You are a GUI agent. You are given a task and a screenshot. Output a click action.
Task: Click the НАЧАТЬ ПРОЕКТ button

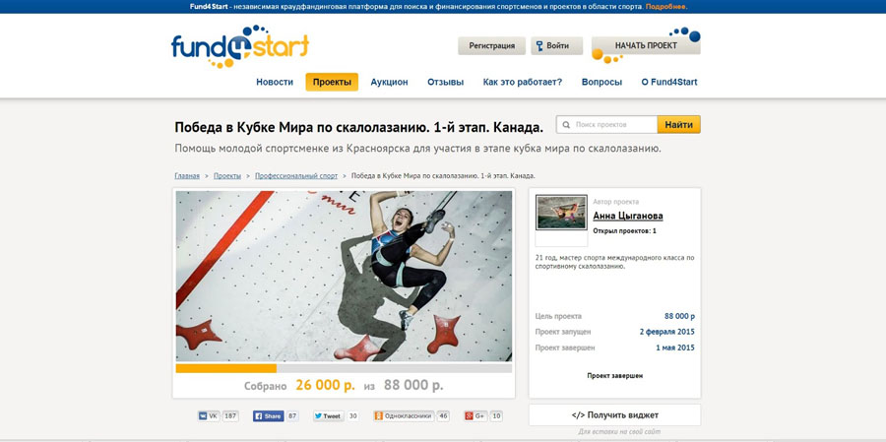tap(646, 46)
